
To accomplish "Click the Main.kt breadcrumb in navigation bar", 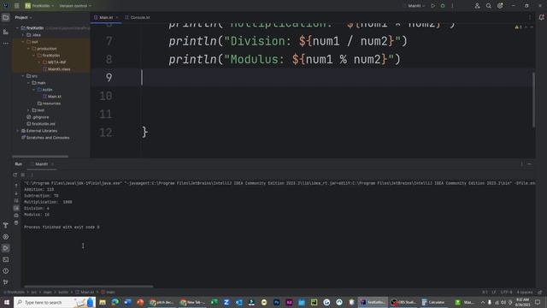I will pos(85,292).
